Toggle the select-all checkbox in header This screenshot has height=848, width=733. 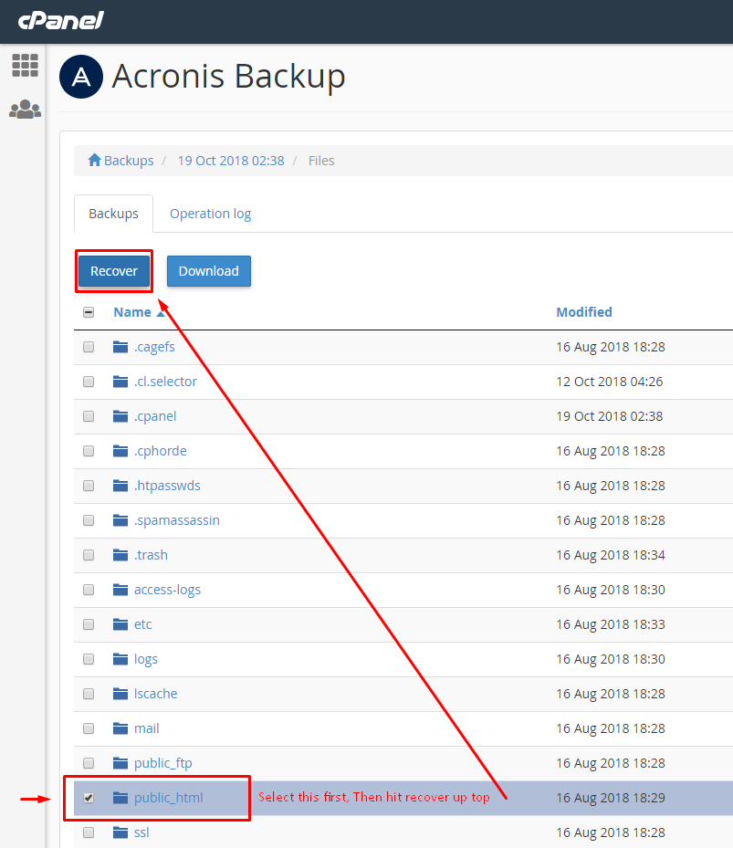[x=89, y=312]
